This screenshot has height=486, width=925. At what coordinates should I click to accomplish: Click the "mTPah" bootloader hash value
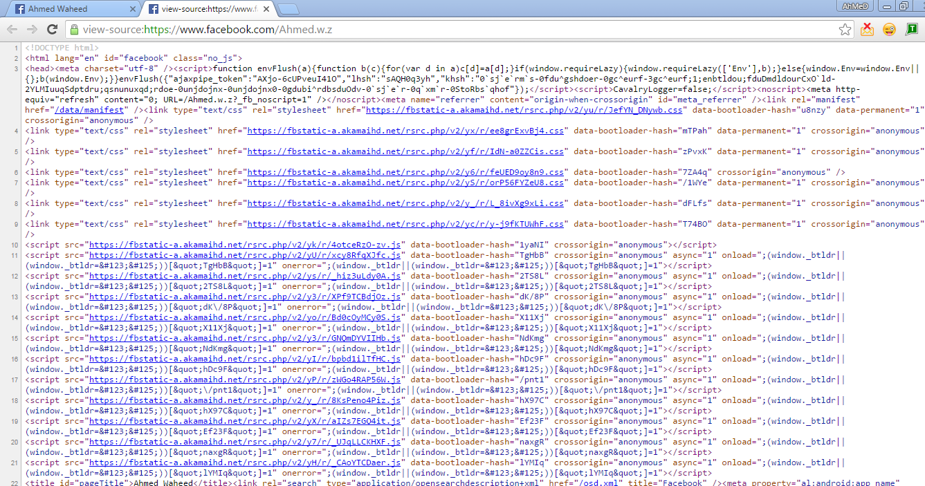692,131
